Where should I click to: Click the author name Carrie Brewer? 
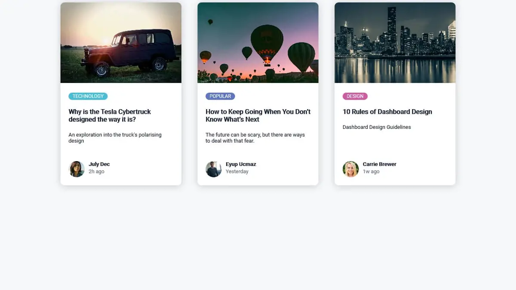(x=379, y=164)
